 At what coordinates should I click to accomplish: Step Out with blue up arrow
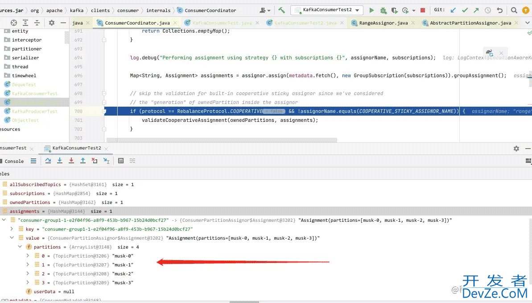[x=83, y=161]
